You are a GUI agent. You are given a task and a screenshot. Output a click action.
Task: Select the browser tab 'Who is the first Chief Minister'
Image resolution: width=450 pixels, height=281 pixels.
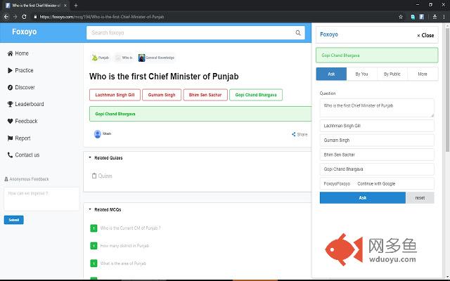point(36,6)
